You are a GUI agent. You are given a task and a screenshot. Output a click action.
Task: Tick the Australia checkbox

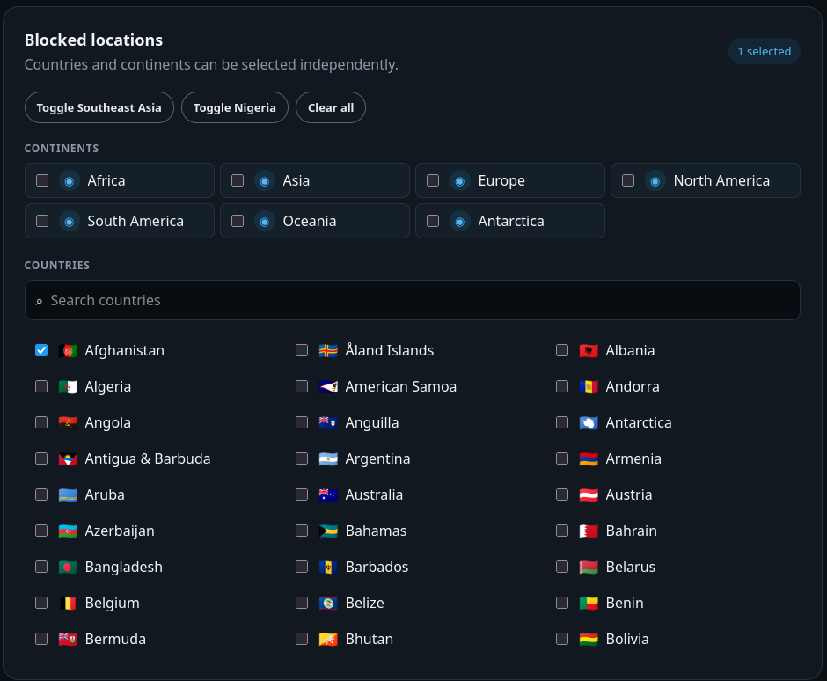point(302,494)
